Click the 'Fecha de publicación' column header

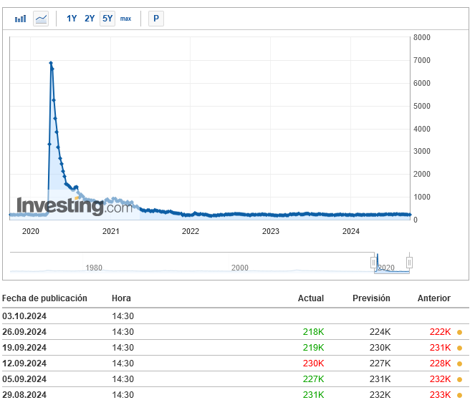click(x=44, y=298)
